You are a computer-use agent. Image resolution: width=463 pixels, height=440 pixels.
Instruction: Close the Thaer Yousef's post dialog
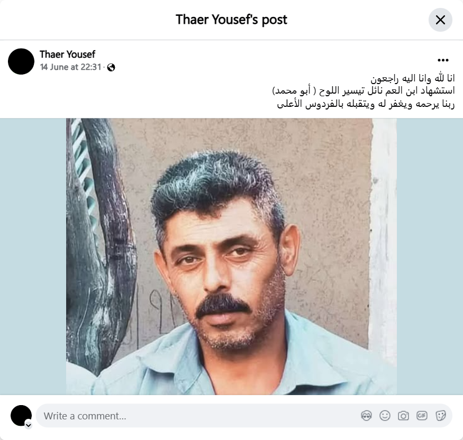click(440, 20)
